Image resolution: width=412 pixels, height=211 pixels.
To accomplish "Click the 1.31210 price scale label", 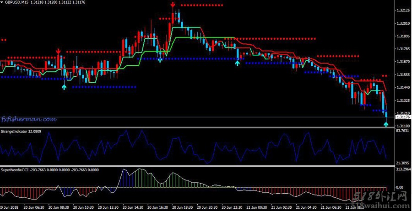I will click(x=403, y=113).
